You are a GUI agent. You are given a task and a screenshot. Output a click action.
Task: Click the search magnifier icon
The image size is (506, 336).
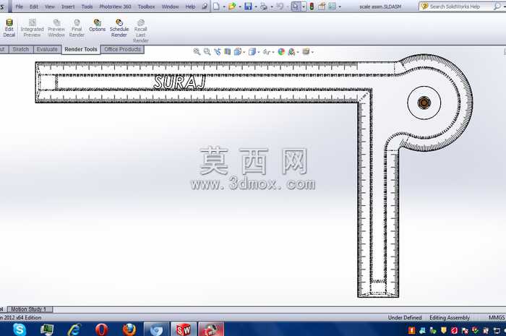497,6
